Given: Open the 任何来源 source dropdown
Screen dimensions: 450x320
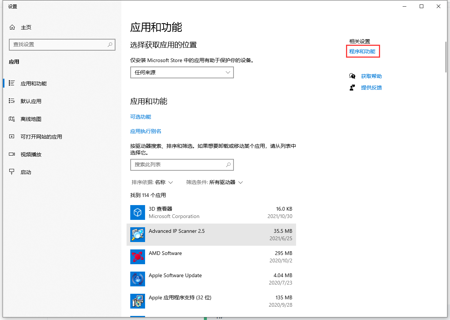Looking at the screenshot, I should (182, 72).
